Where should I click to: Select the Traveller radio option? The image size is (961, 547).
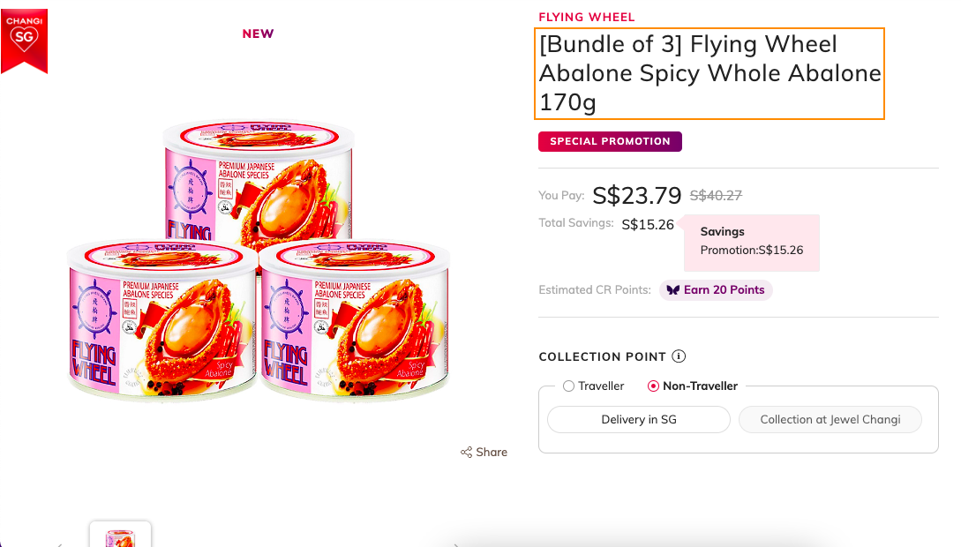pyautogui.click(x=568, y=386)
